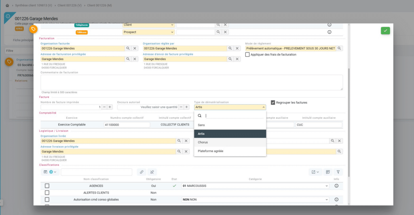Image resolution: width=414 pixels, height=215 pixels.
Task: Clear the Adresse livraison privilégiée field
Action: pos(186,151)
